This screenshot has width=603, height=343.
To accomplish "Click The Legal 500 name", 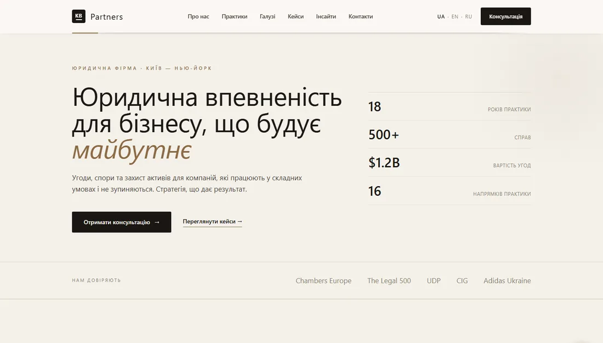I will pos(389,281).
